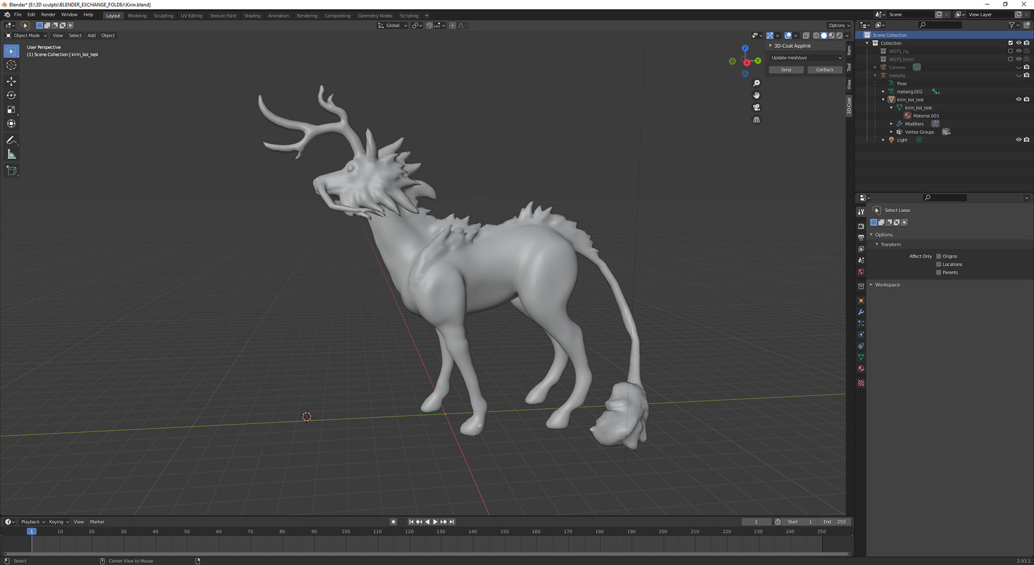Click the zoom magnifier viewport gizmo
This screenshot has height=565, width=1034.
(757, 83)
